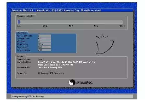Screen dimensions: 145x102
Task: Click the 'Adding remaining MFT Files' status bar
Action: tap(72, 97)
